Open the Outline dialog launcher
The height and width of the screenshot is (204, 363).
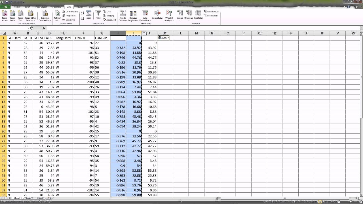(219, 24)
